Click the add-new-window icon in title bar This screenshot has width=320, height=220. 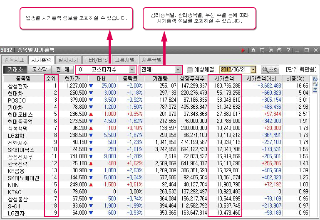[262, 50]
